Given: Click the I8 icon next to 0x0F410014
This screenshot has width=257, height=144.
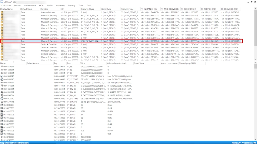Looking at the screenshot, I should point(2,66).
